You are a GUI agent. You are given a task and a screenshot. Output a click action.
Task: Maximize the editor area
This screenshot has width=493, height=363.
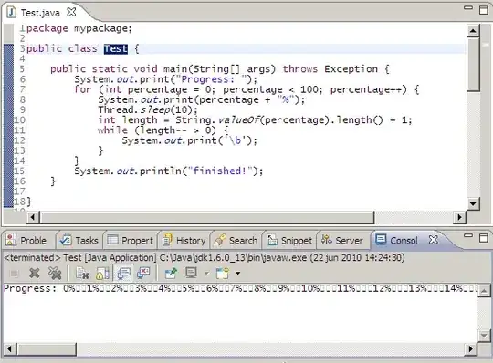coord(484,10)
